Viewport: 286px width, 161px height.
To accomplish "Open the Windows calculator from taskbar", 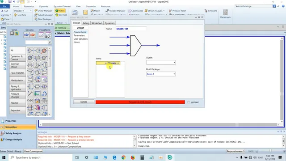I will click(x=142, y=157).
